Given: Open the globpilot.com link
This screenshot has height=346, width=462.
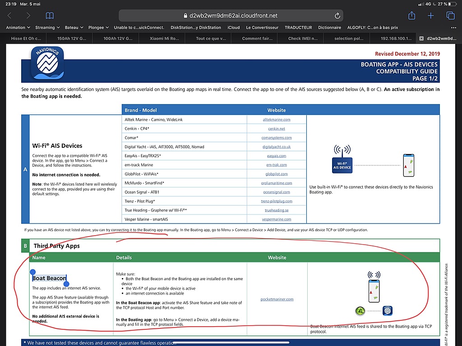Looking at the screenshot, I should click(277, 174).
